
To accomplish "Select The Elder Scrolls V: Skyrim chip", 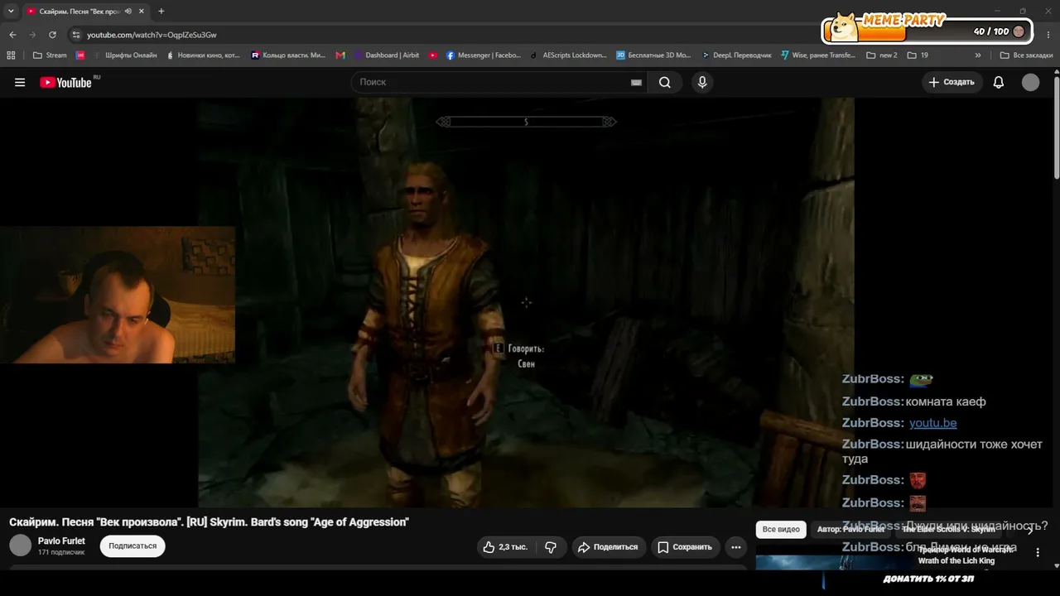I will click(x=949, y=530).
